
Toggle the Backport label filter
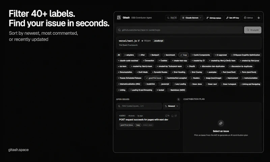(155, 55)
